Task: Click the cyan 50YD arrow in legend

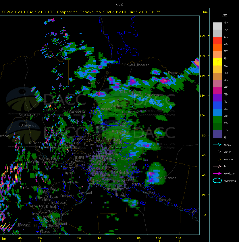Action: pyautogui.click(x=217, y=145)
